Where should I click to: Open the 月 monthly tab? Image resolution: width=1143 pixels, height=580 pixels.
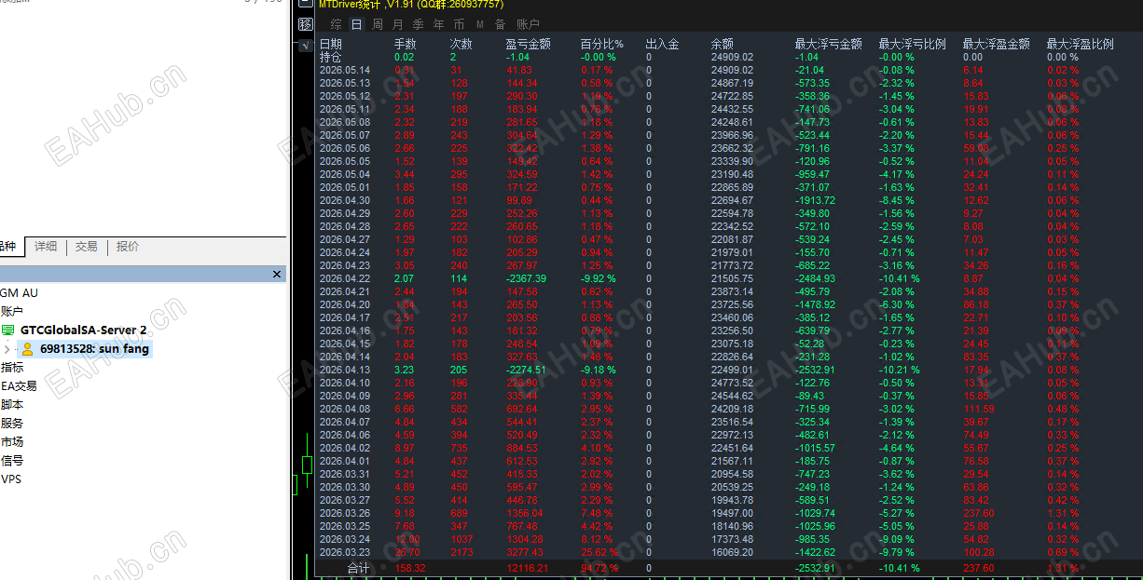pos(398,24)
